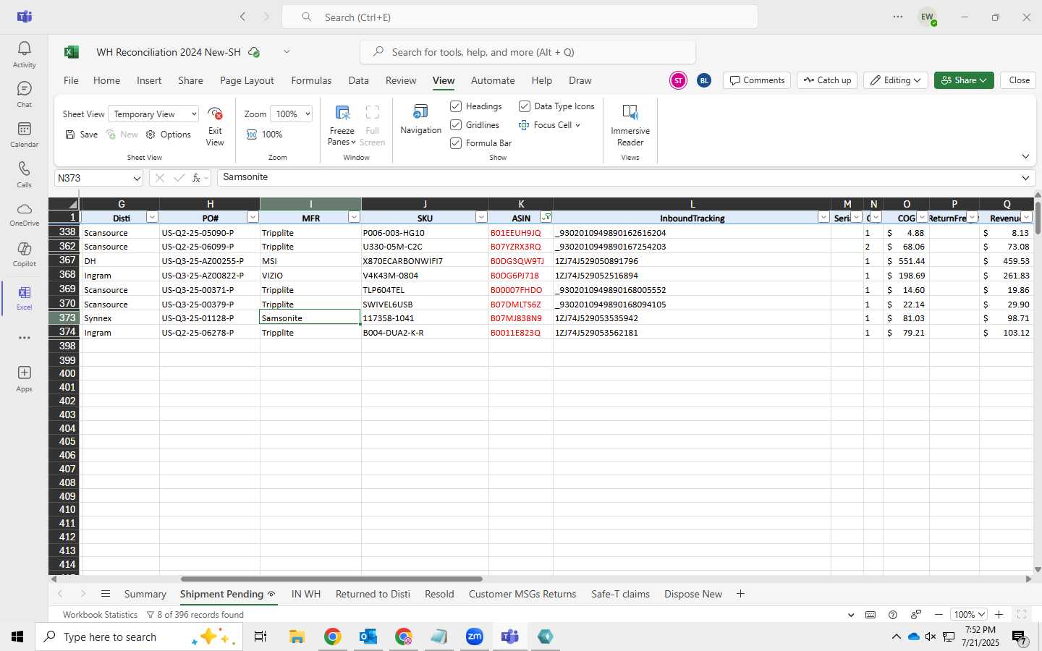Viewport: 1042px width, 651px height.
Task: Select the cell containing Samsonite
Action: click(x=310, y=318)
